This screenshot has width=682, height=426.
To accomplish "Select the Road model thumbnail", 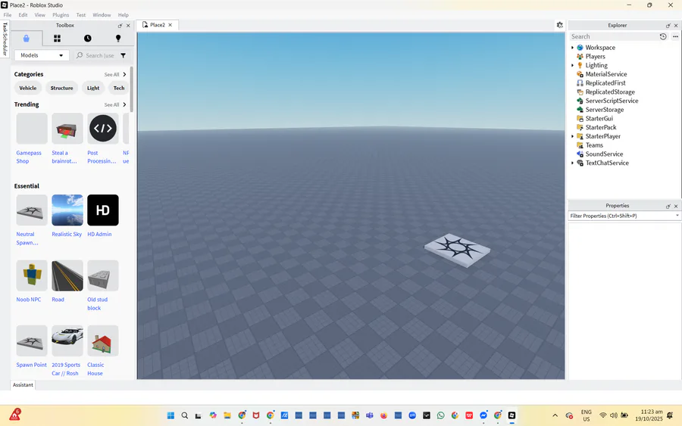I will [x=67, y=275].
